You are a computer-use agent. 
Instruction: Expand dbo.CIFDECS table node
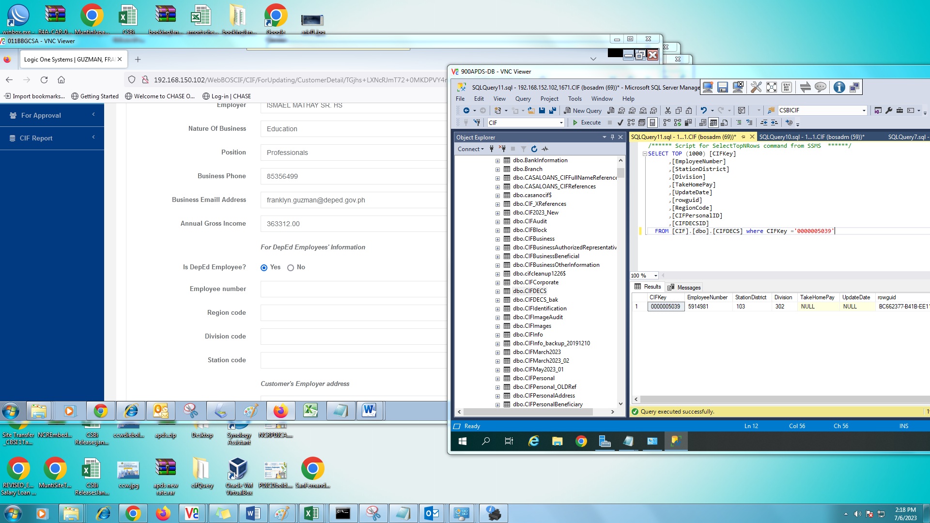coord(497,292)
